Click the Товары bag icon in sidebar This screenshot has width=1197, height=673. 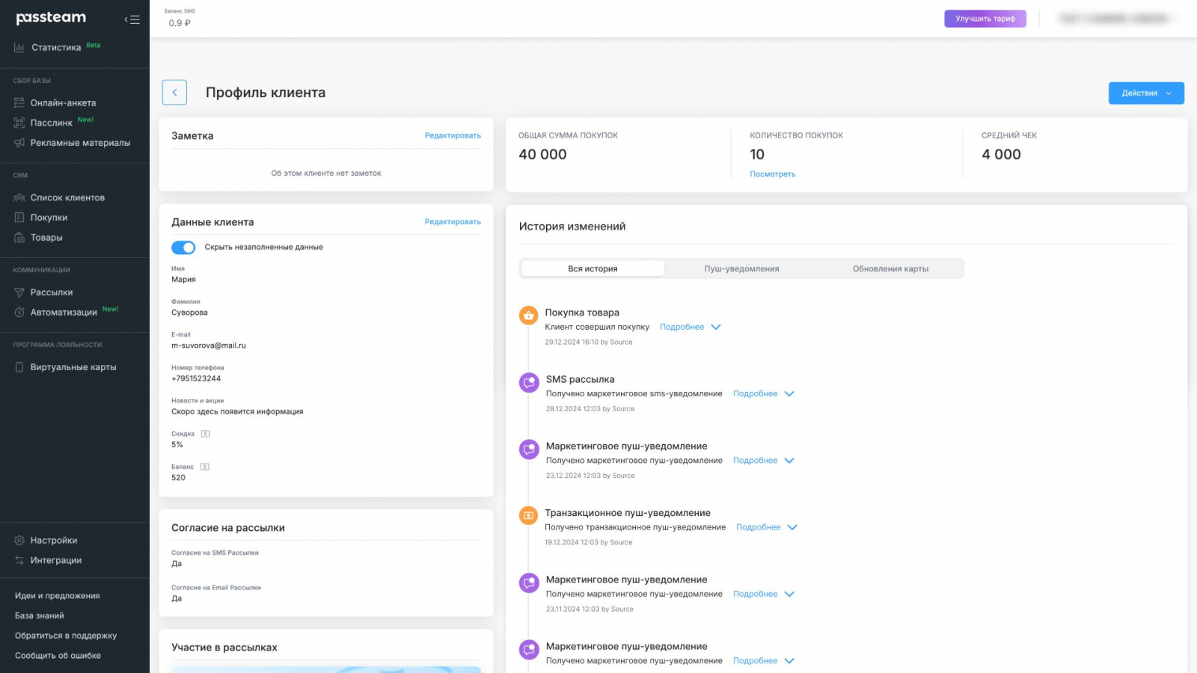(x=19, y=238)
